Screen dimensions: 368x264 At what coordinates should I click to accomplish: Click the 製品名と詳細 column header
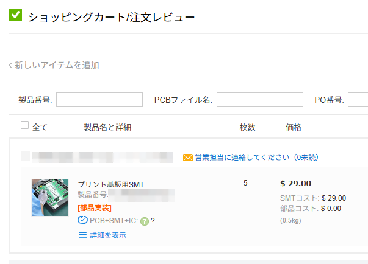(107, 127)
